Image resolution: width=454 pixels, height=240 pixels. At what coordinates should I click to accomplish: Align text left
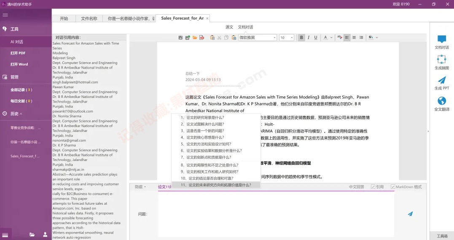coord(347,37)
